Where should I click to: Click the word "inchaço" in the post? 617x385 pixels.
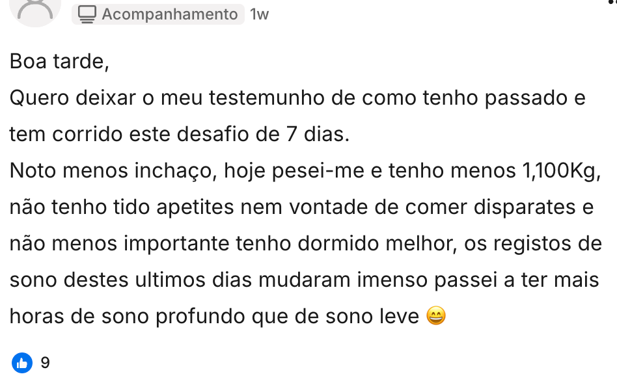click(x=176, y=171)
